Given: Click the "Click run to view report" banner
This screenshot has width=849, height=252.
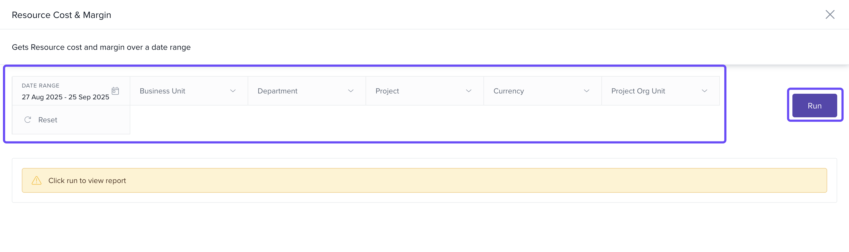Looking at the screenshot, I should point(424,180).
